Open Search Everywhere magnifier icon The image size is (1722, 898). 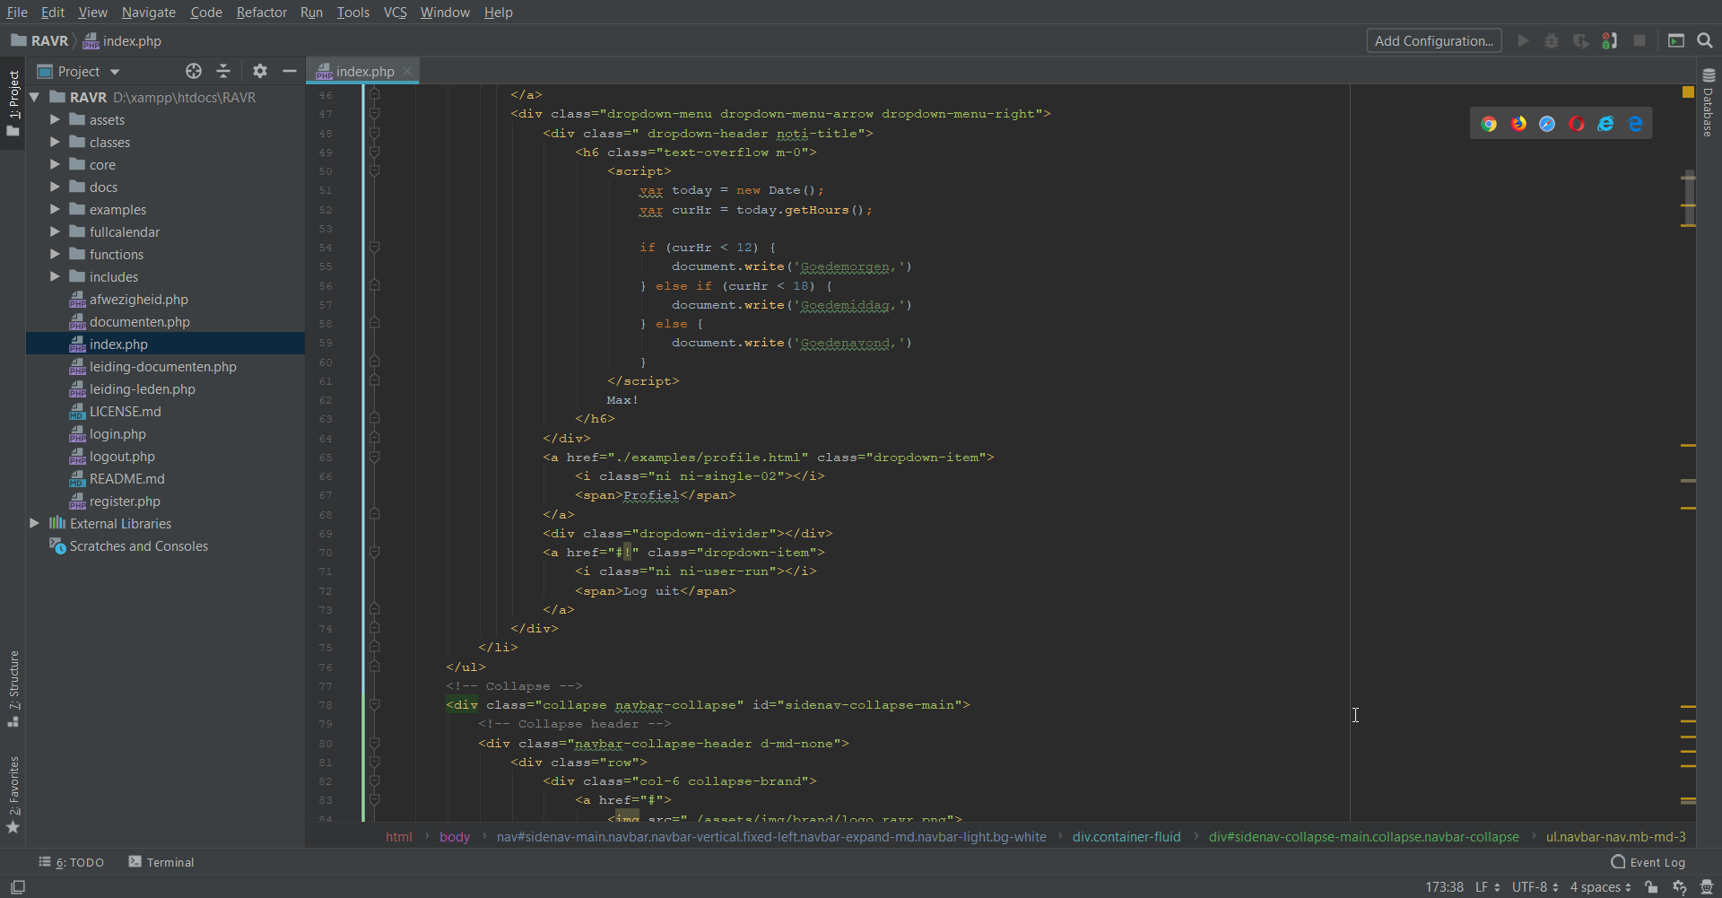[x=1705, y=40]
